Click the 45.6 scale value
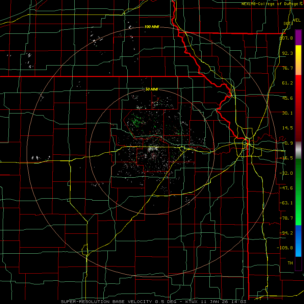The height and width of the screenshot is (304, 304). [287, 98]
